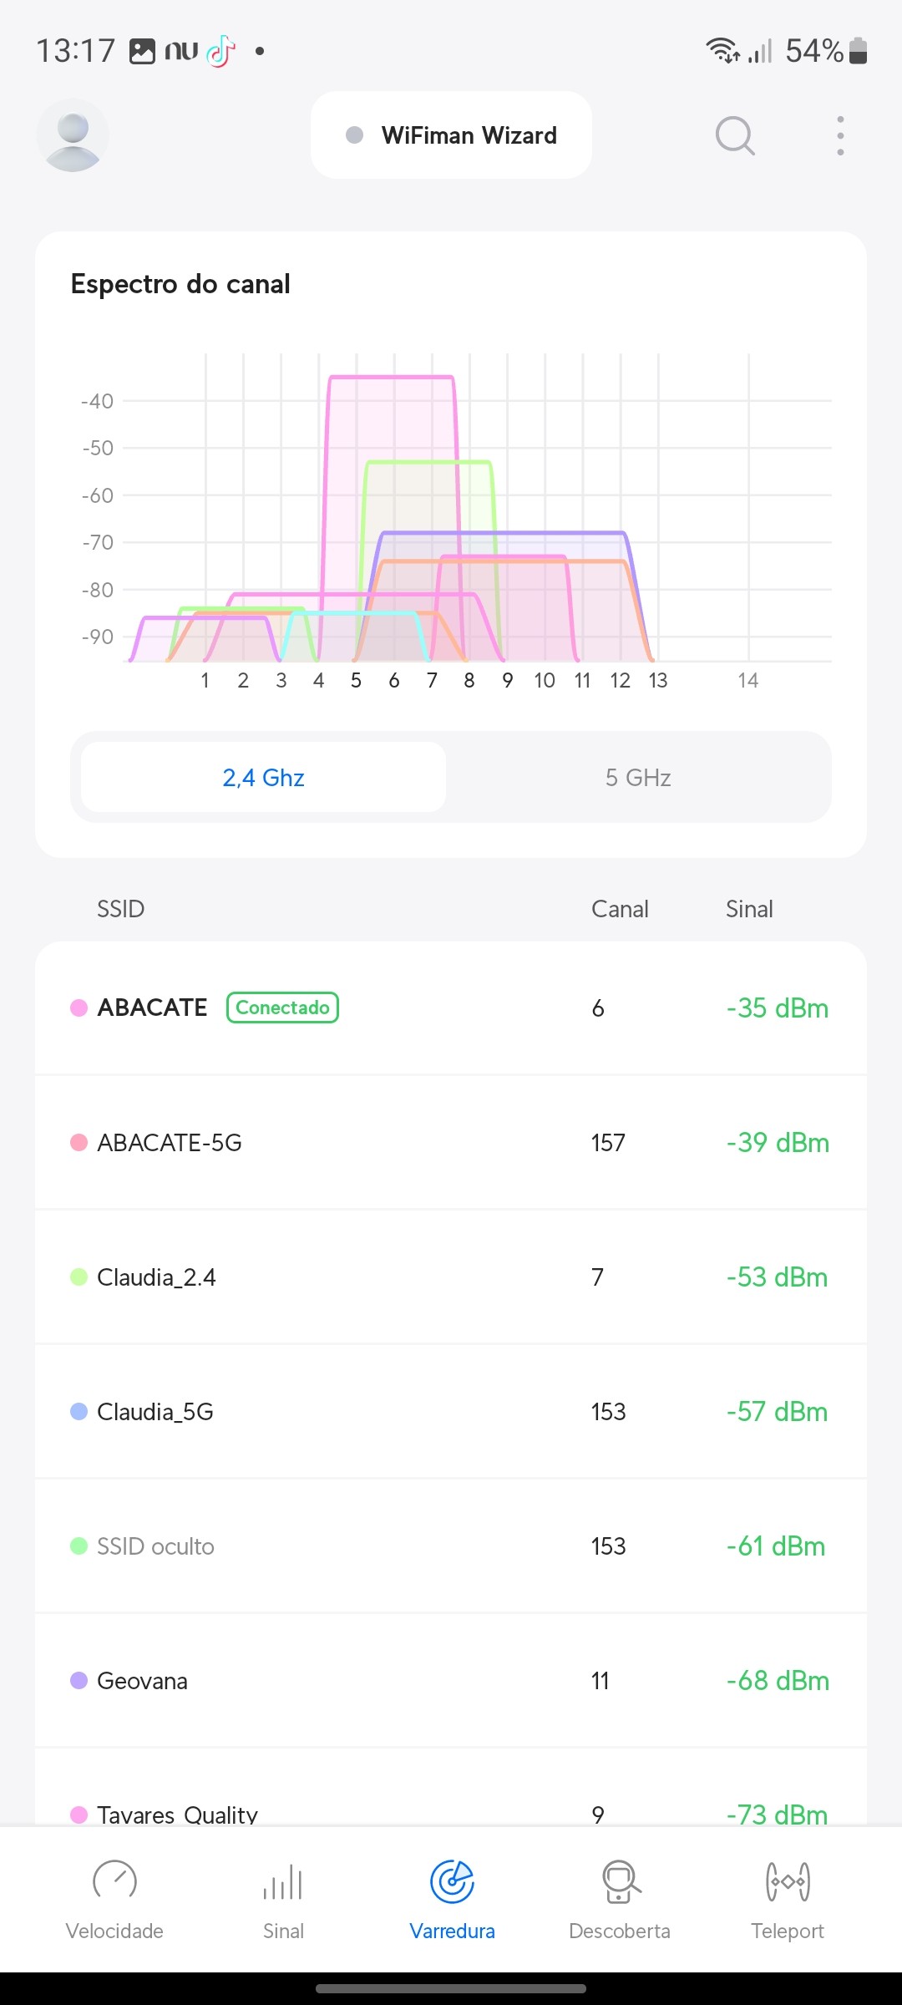Screen dimensions: 902x2005
Task: Select the 2,4 Ghz band option
Action: (x=263, y=778)
